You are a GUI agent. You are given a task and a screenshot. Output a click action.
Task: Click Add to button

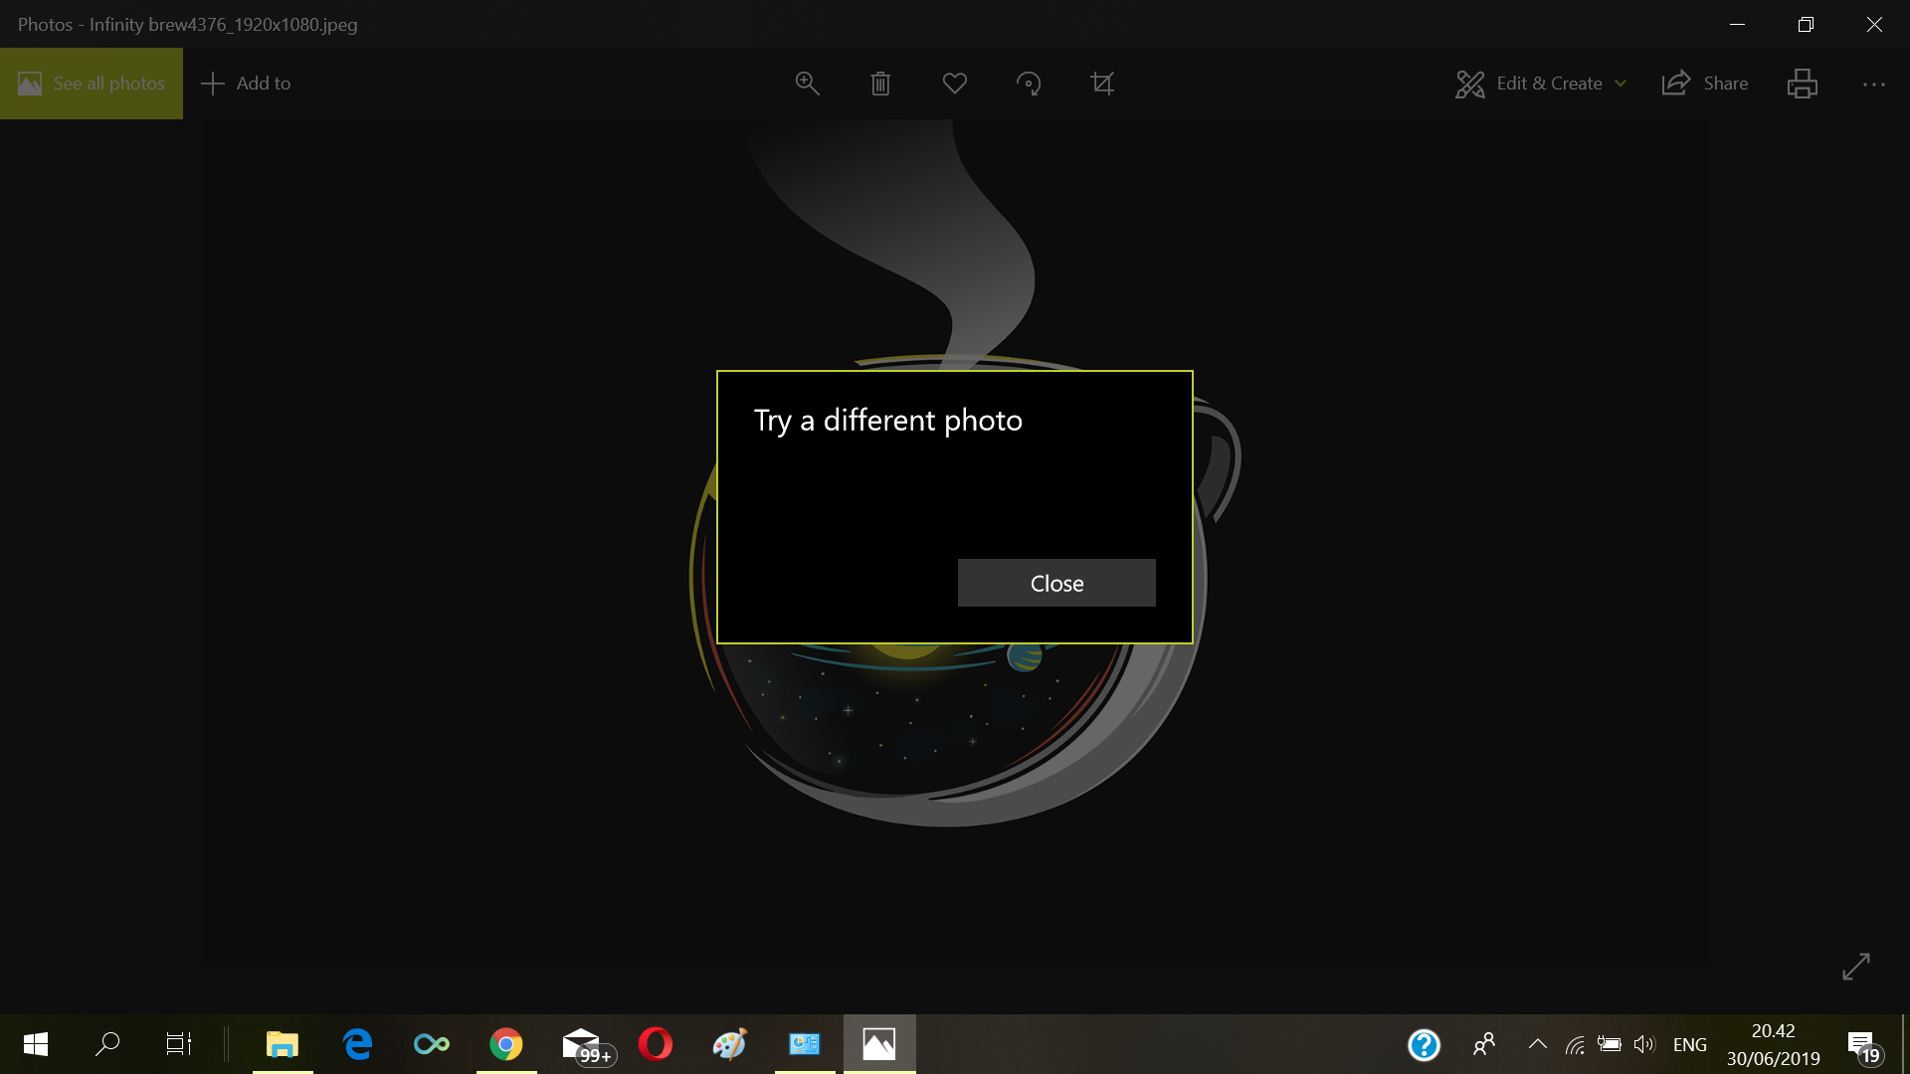click(246, 84)
